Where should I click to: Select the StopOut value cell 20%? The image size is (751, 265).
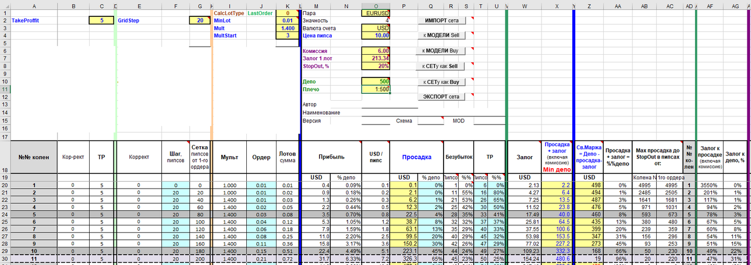(375, 66)
